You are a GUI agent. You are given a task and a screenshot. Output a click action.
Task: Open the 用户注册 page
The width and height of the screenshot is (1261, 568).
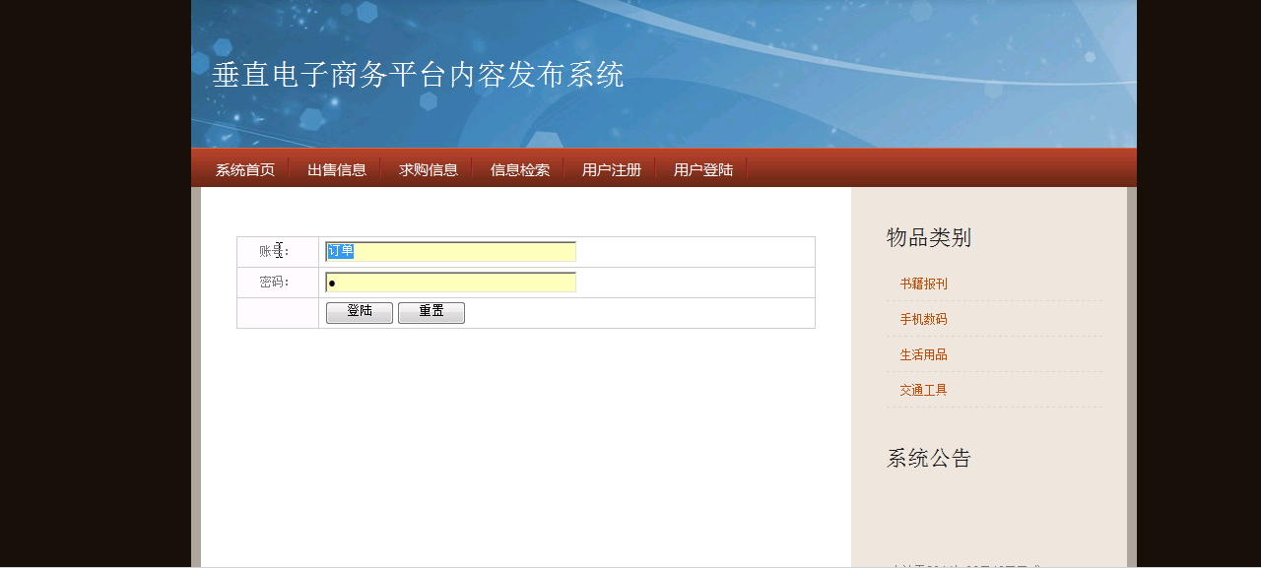[x=612, y=170]
